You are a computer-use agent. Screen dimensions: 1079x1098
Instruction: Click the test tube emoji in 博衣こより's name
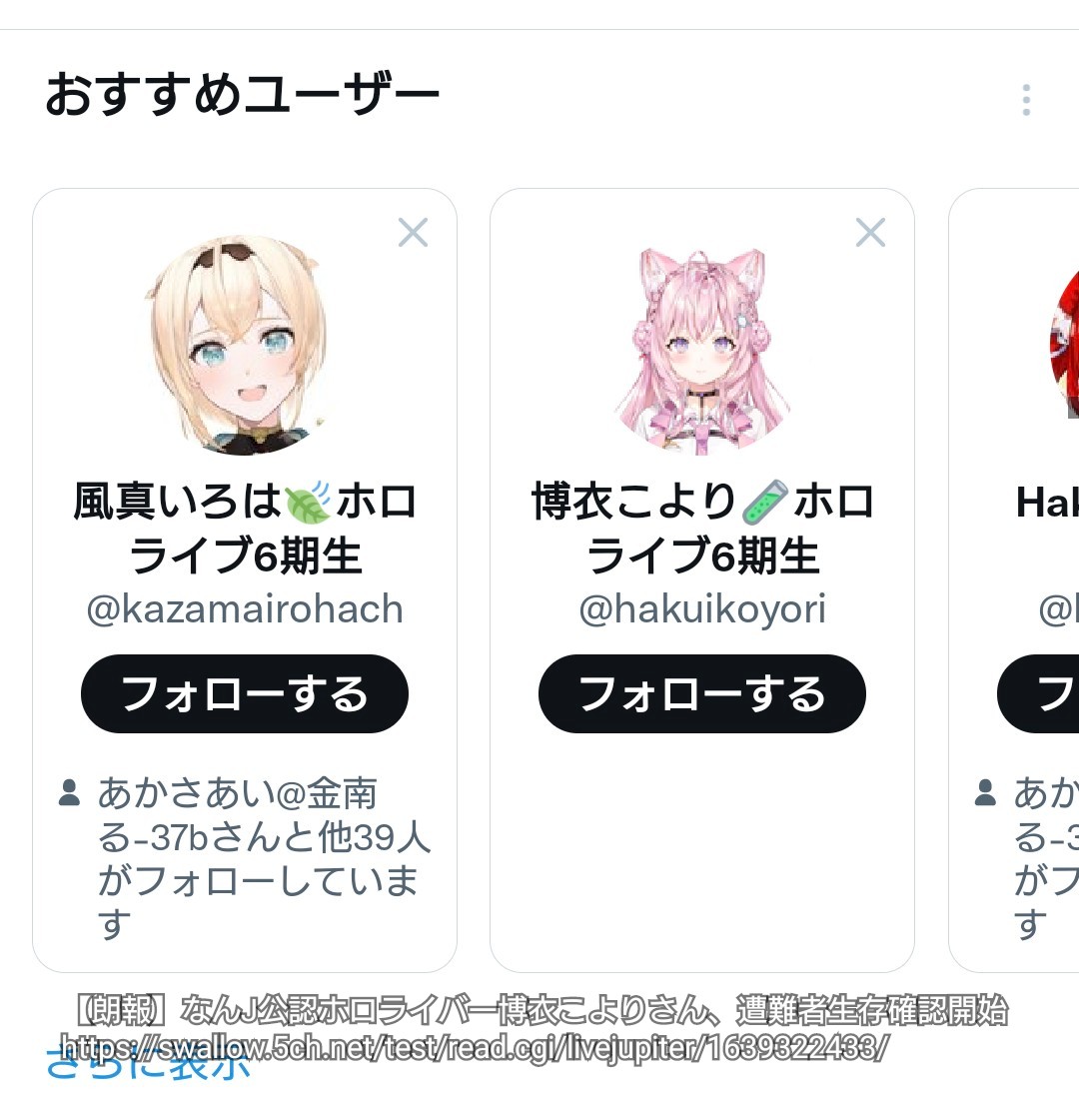point(764,503)
